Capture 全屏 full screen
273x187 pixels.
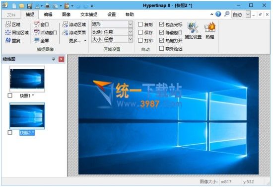(x=41, y=41)
